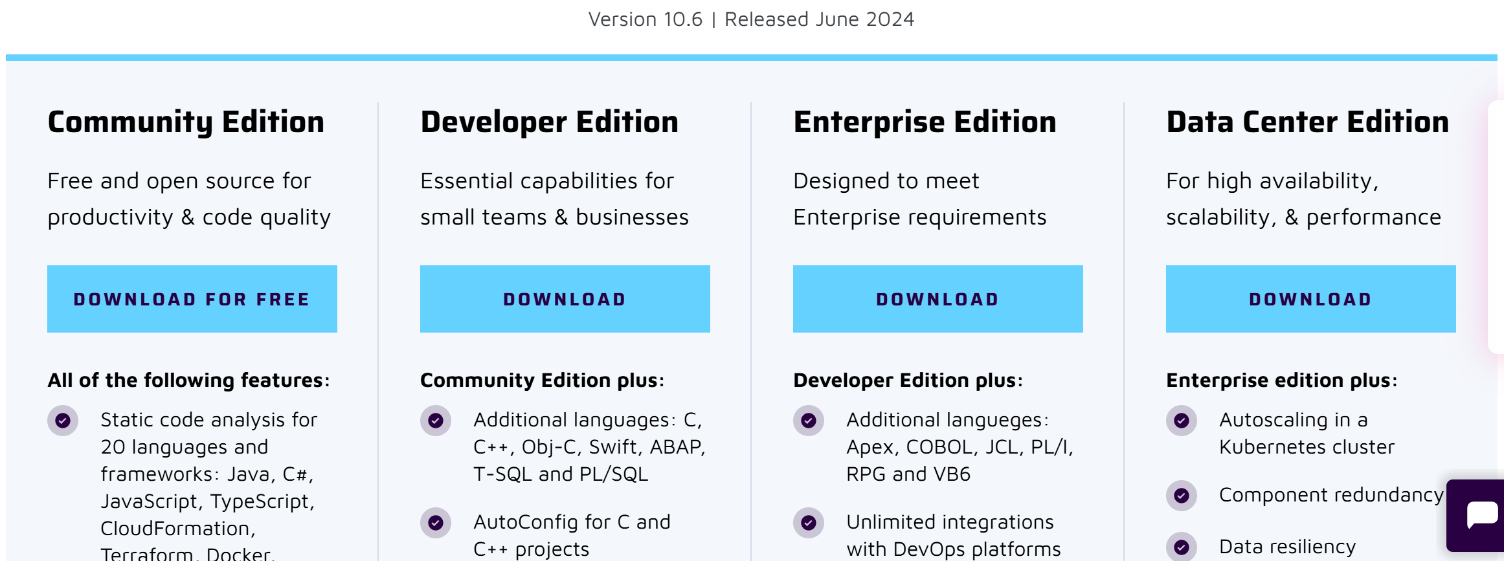
Task: Click 'AutoConfig for C and C++ projects' text
Action: [x=572, y=536]
